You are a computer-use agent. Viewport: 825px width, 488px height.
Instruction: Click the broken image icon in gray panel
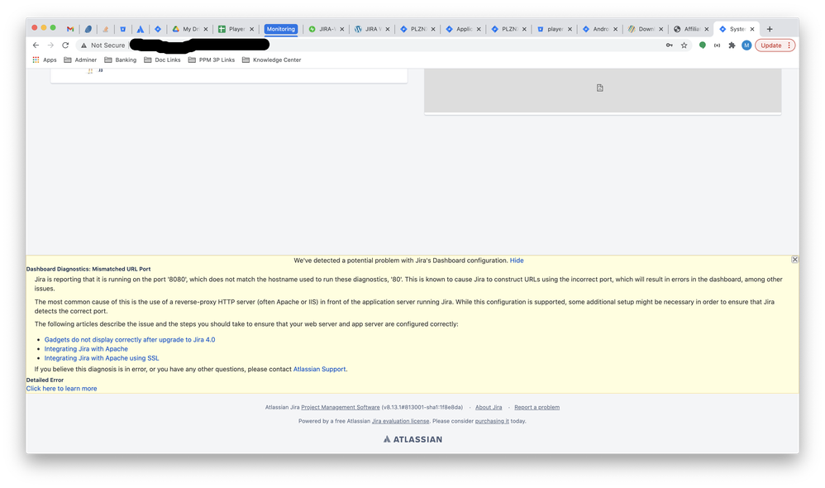(x=600, y=88)
